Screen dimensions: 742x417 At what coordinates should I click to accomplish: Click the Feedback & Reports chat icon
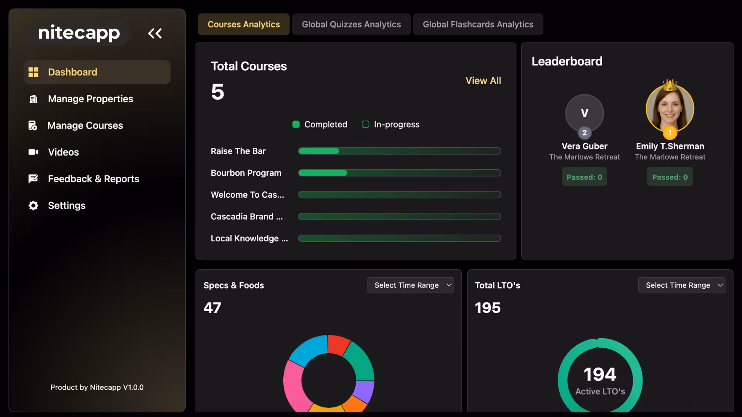pyautogui.click(x=34, y=179)
